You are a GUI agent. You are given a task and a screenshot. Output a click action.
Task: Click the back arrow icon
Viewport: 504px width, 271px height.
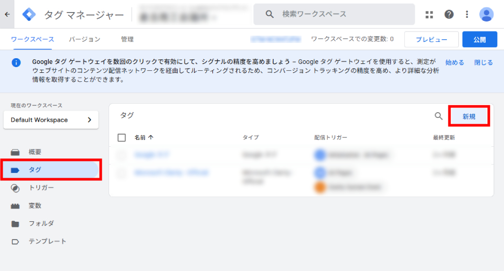point(7,14)
